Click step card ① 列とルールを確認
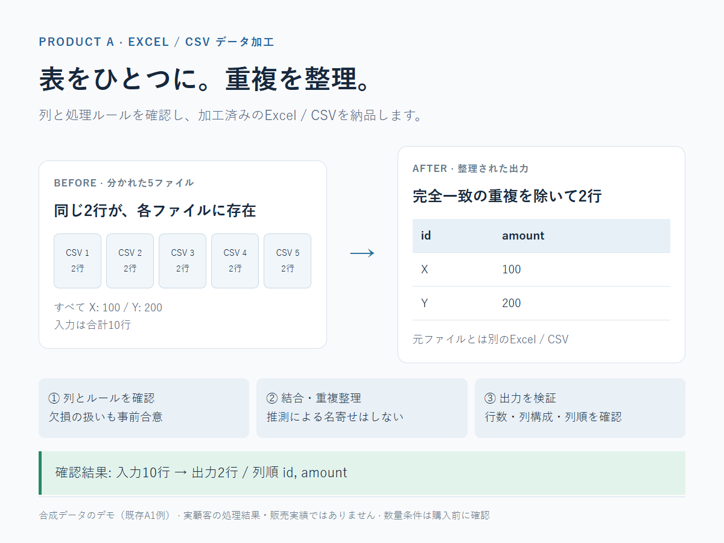The height and width of the screenshot is (543, 724). pyautogui.click(x=144, y=408)
